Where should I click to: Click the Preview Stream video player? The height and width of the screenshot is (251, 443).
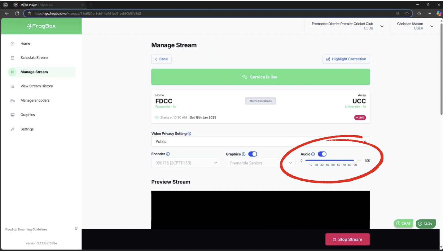(261, 210)
